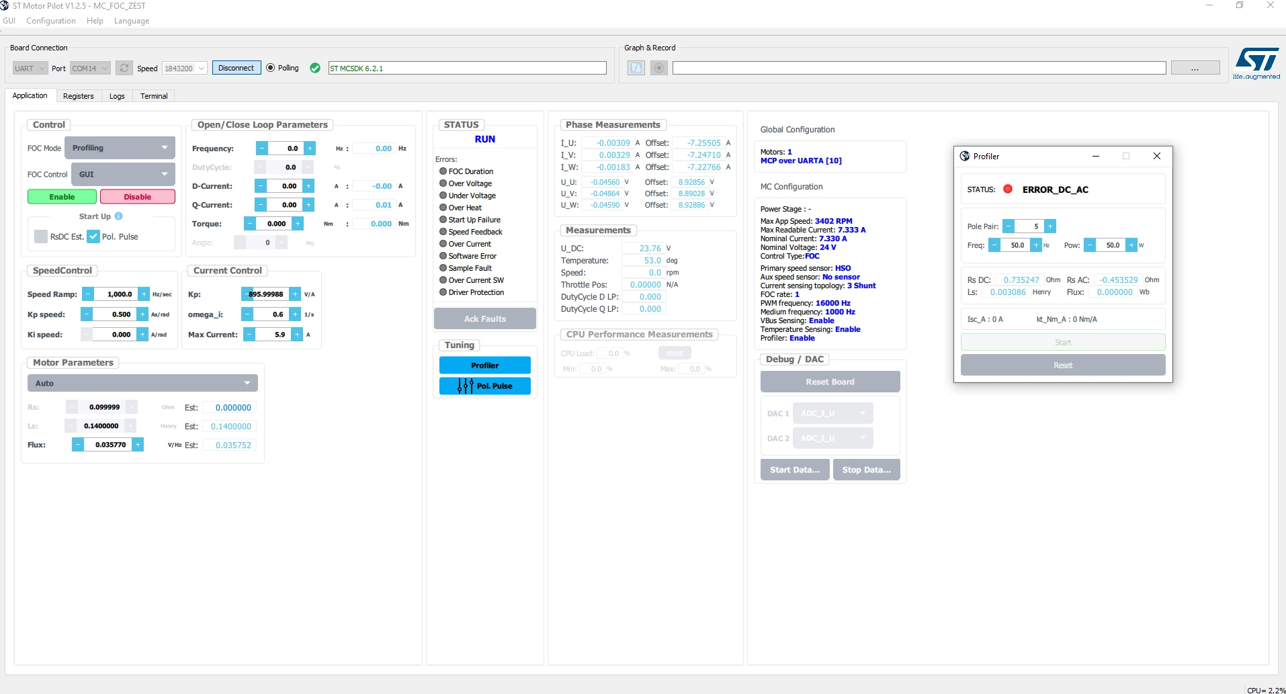The image size is (1286, 694).
Task: Click the Reset Board button
Action: point(830,382)
